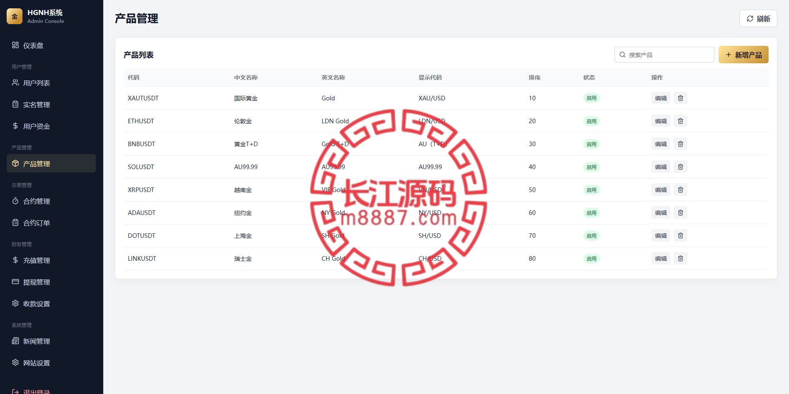The image size is (789, 394).
Task: Focus the 搜索产品 search field
Action: [665, 55]
